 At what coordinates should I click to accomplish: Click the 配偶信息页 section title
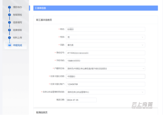[x=42, y=112]
